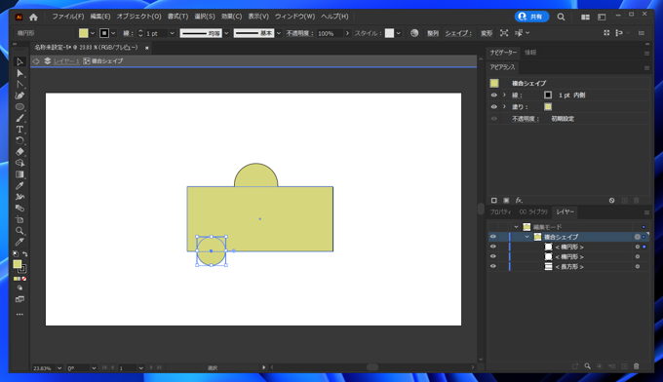Viewport: 663px width, 382px height.
Task: Select the Selection tool arrow
Action: (19, 62)
